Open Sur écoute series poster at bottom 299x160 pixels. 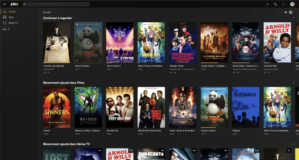click(x=151, y=154)
